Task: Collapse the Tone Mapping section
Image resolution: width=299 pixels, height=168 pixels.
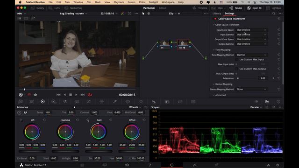Action: pos(221,50)
